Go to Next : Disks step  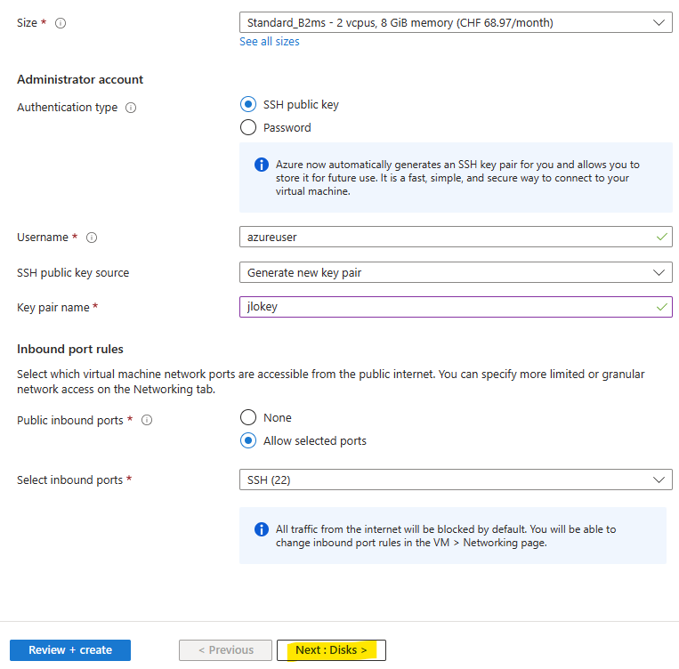[x=331, y=650]
